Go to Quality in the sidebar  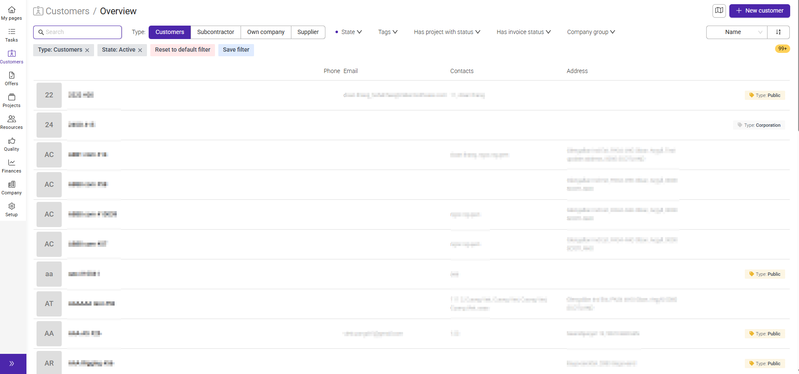pos(11,144)
